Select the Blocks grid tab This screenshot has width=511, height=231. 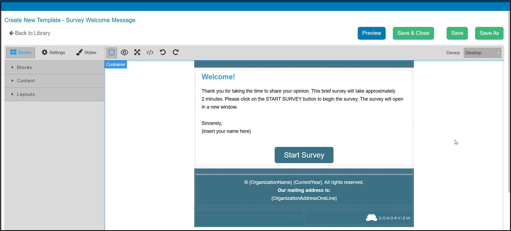21,53
